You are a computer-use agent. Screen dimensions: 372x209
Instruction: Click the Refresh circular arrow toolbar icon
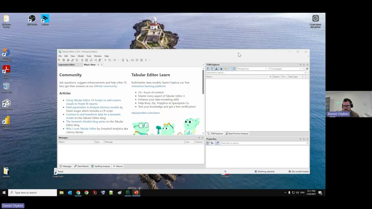tap(77, 60)
